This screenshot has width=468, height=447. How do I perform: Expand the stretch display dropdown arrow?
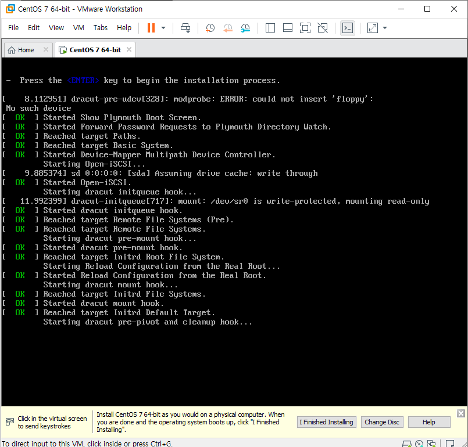385,28
